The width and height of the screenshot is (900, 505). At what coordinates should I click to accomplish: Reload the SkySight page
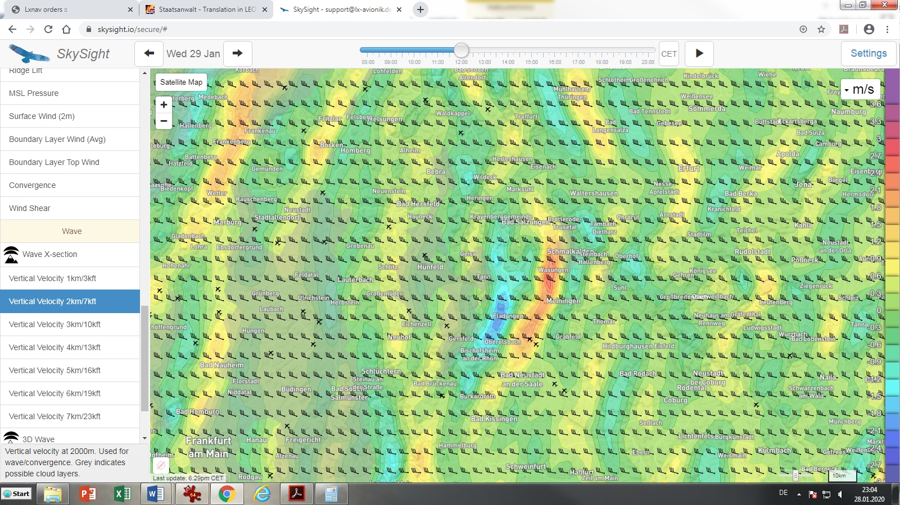pyautogui.click(x=48, y=29)
